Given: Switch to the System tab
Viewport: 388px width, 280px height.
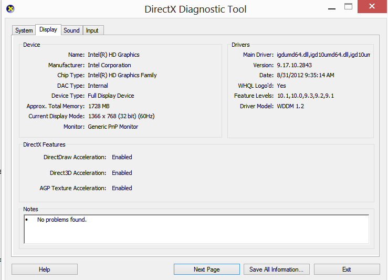Looking at the screenshot, I should 24,30.
